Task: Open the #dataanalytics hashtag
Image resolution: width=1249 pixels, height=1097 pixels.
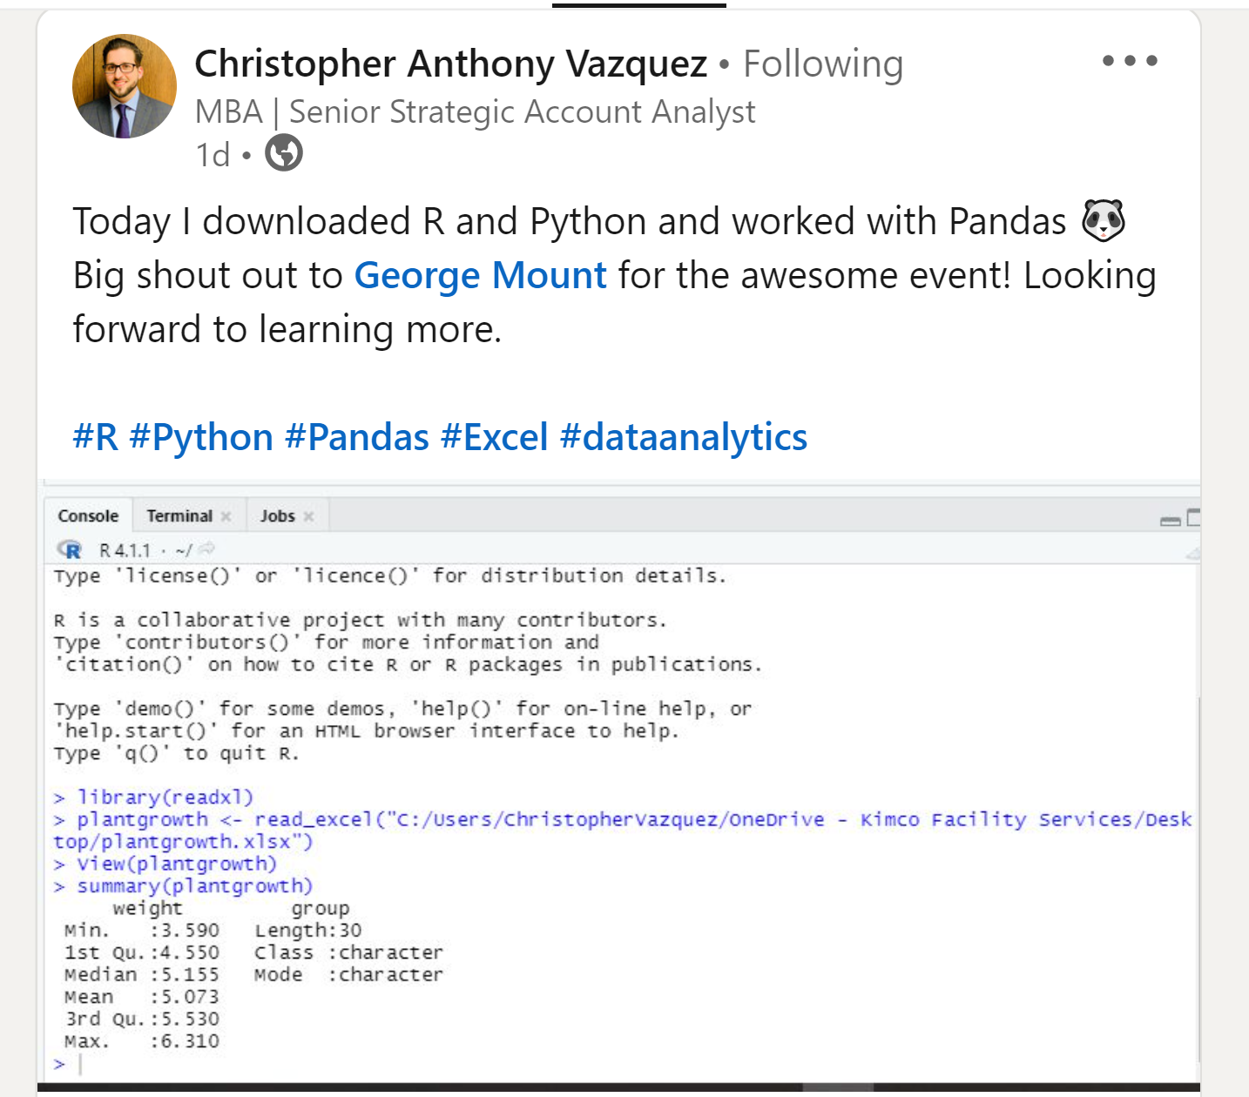Action: [684, 437]
